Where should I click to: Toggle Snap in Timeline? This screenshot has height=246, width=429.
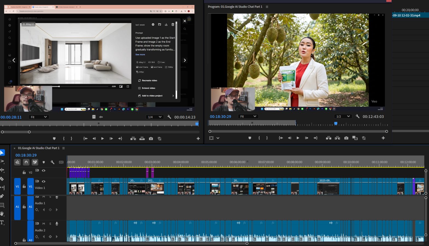click(x=26, y=162)
